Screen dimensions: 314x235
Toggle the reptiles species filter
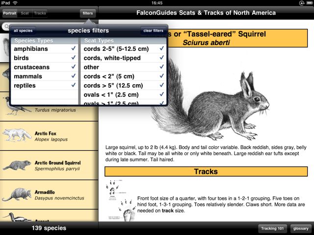[45, 86]
